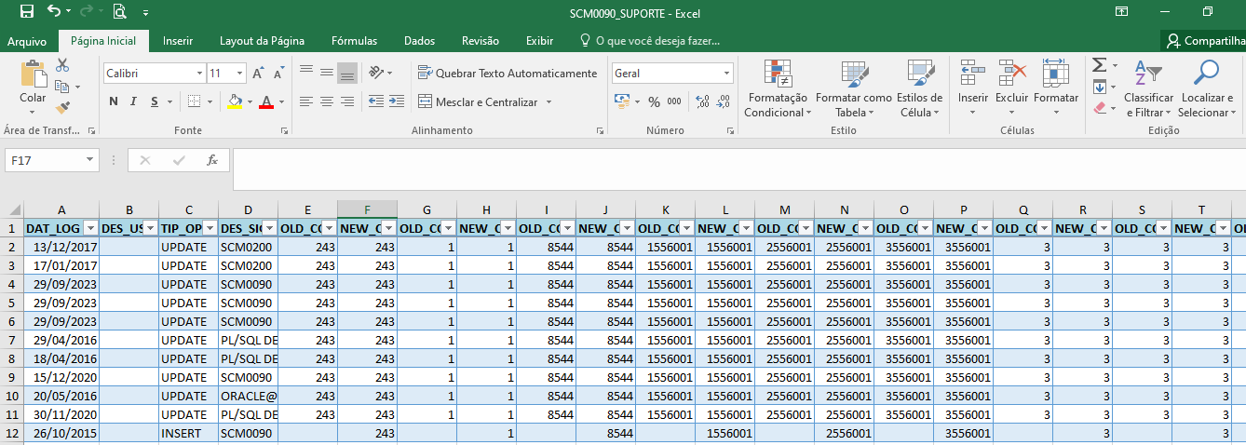Open Formatação Condicional menu
The image size is (1246, 445).
pos(778,89)
